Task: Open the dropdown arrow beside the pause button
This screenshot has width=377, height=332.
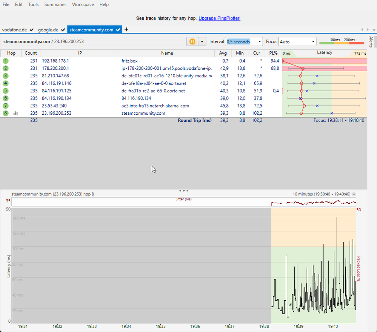Action: pos(202,41)
